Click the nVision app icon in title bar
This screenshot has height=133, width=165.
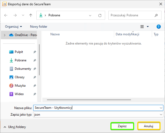point(4,4)
